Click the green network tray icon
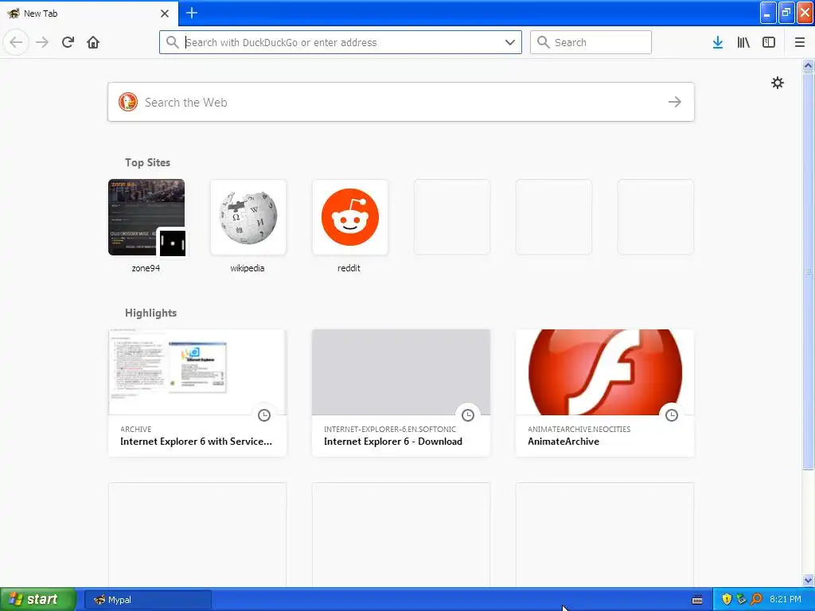The height and width of the screenshot is (611, 815). pos(741,600)
